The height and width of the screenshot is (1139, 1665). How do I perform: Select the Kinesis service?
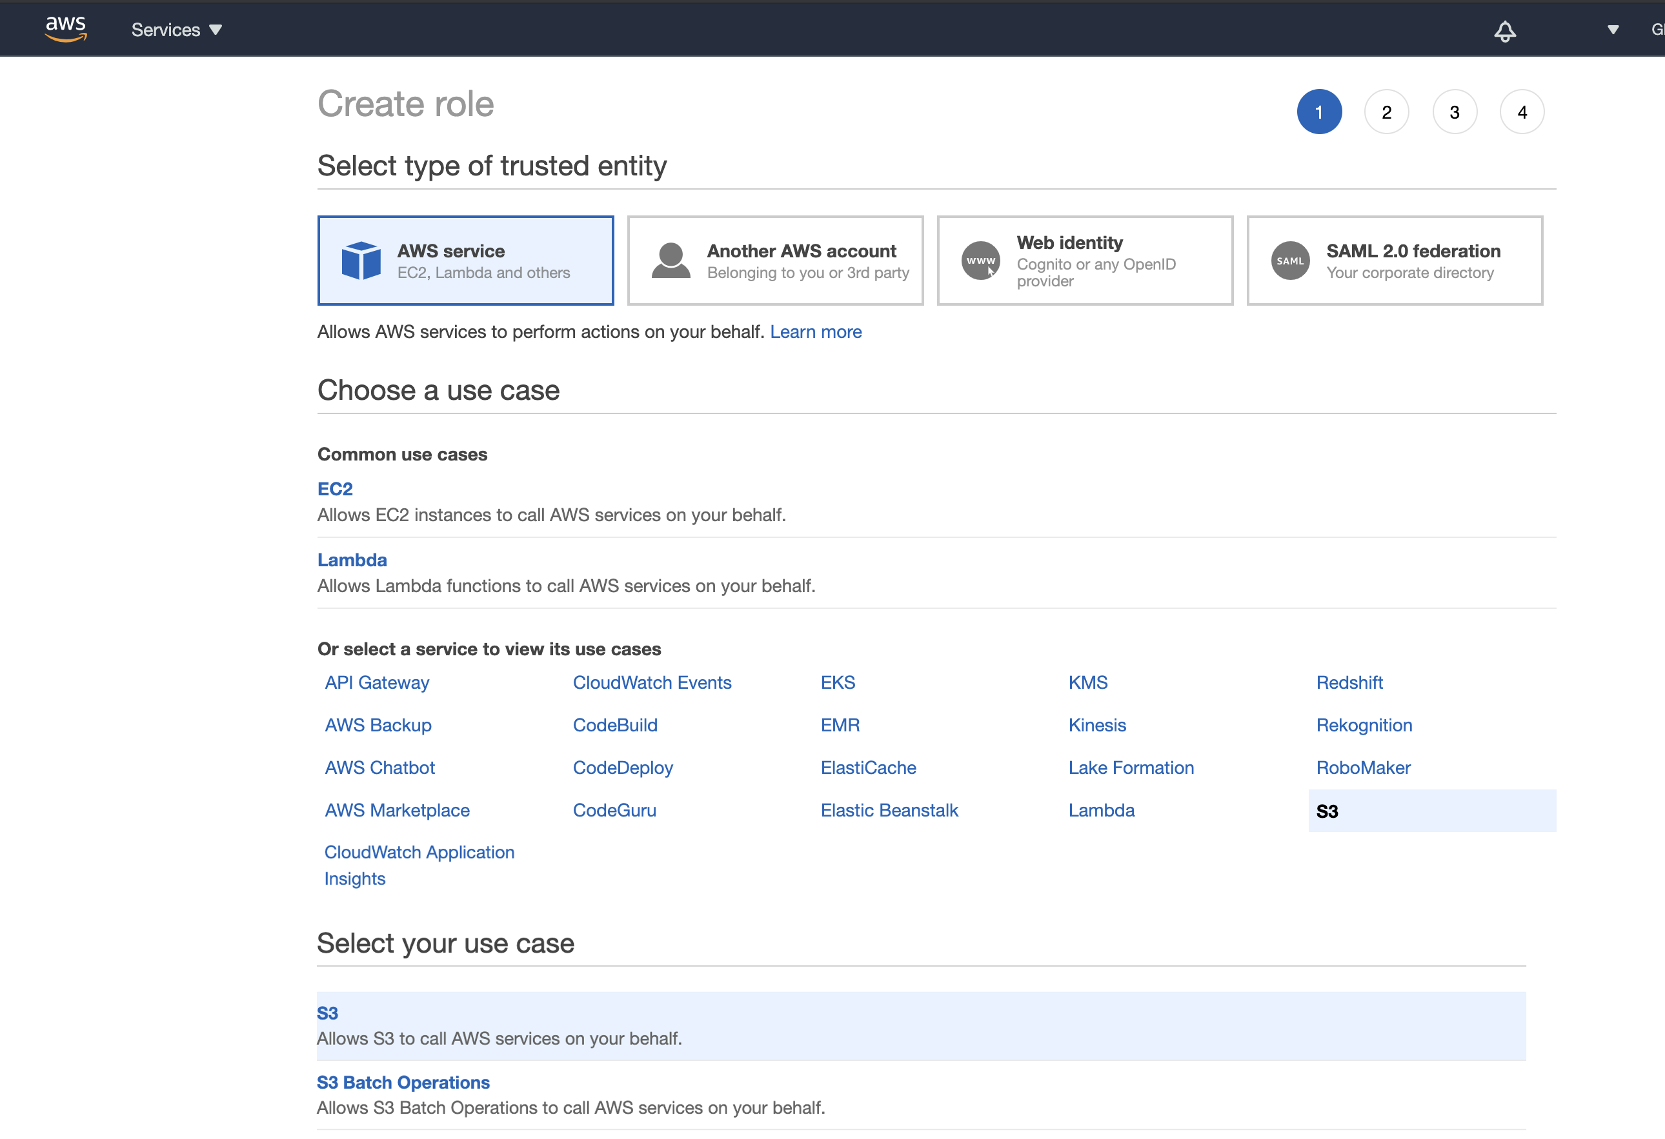(x=1097, y=725)
